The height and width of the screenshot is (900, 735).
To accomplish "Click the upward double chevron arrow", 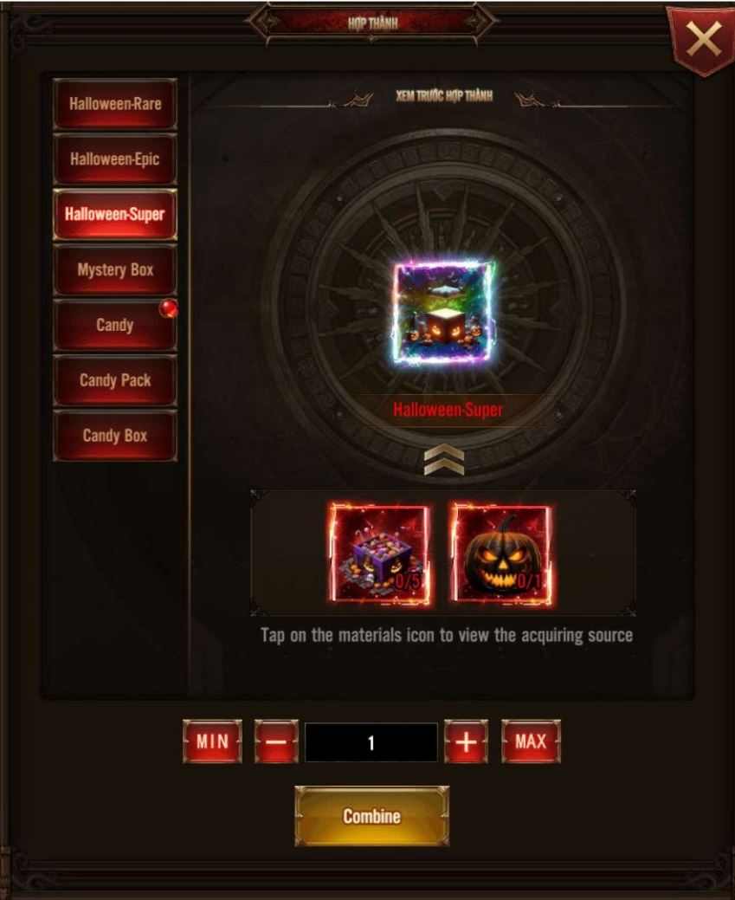I will (x=443, y=459).
